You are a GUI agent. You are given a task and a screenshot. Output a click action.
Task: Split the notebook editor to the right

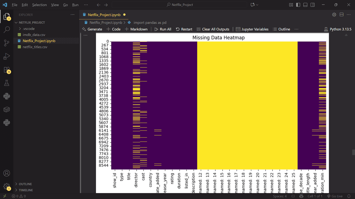(341, 15)
